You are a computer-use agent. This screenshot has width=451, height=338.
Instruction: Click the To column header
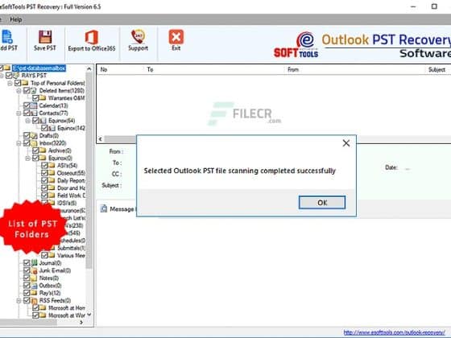[150, 69]
